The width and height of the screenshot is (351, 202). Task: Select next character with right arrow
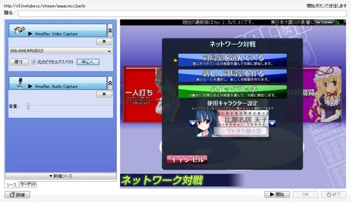(272, 123)
